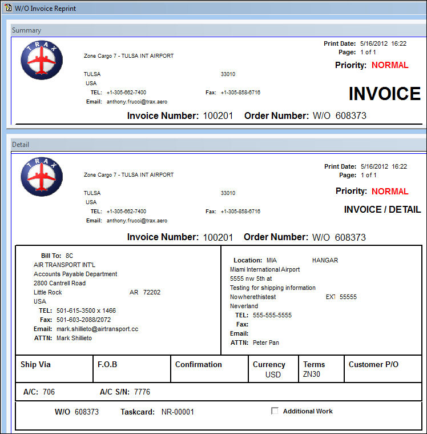The width and height of the screenshot is (427, 434).
Task: Select the Detail panel header
Action: click(x=218, y=145)
